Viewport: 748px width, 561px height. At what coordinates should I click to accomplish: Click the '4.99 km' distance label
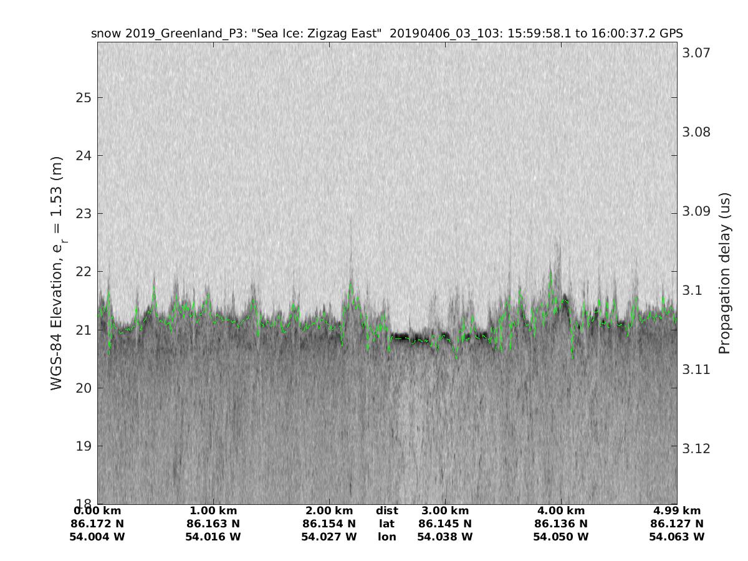click(x=677, y=511)
